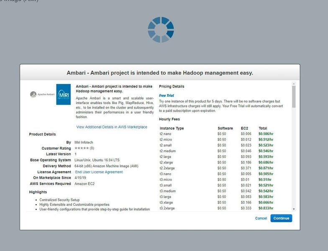The width and height of the screenshot is (328, 251).
Task: Click the Total column header
Action: 263,128
